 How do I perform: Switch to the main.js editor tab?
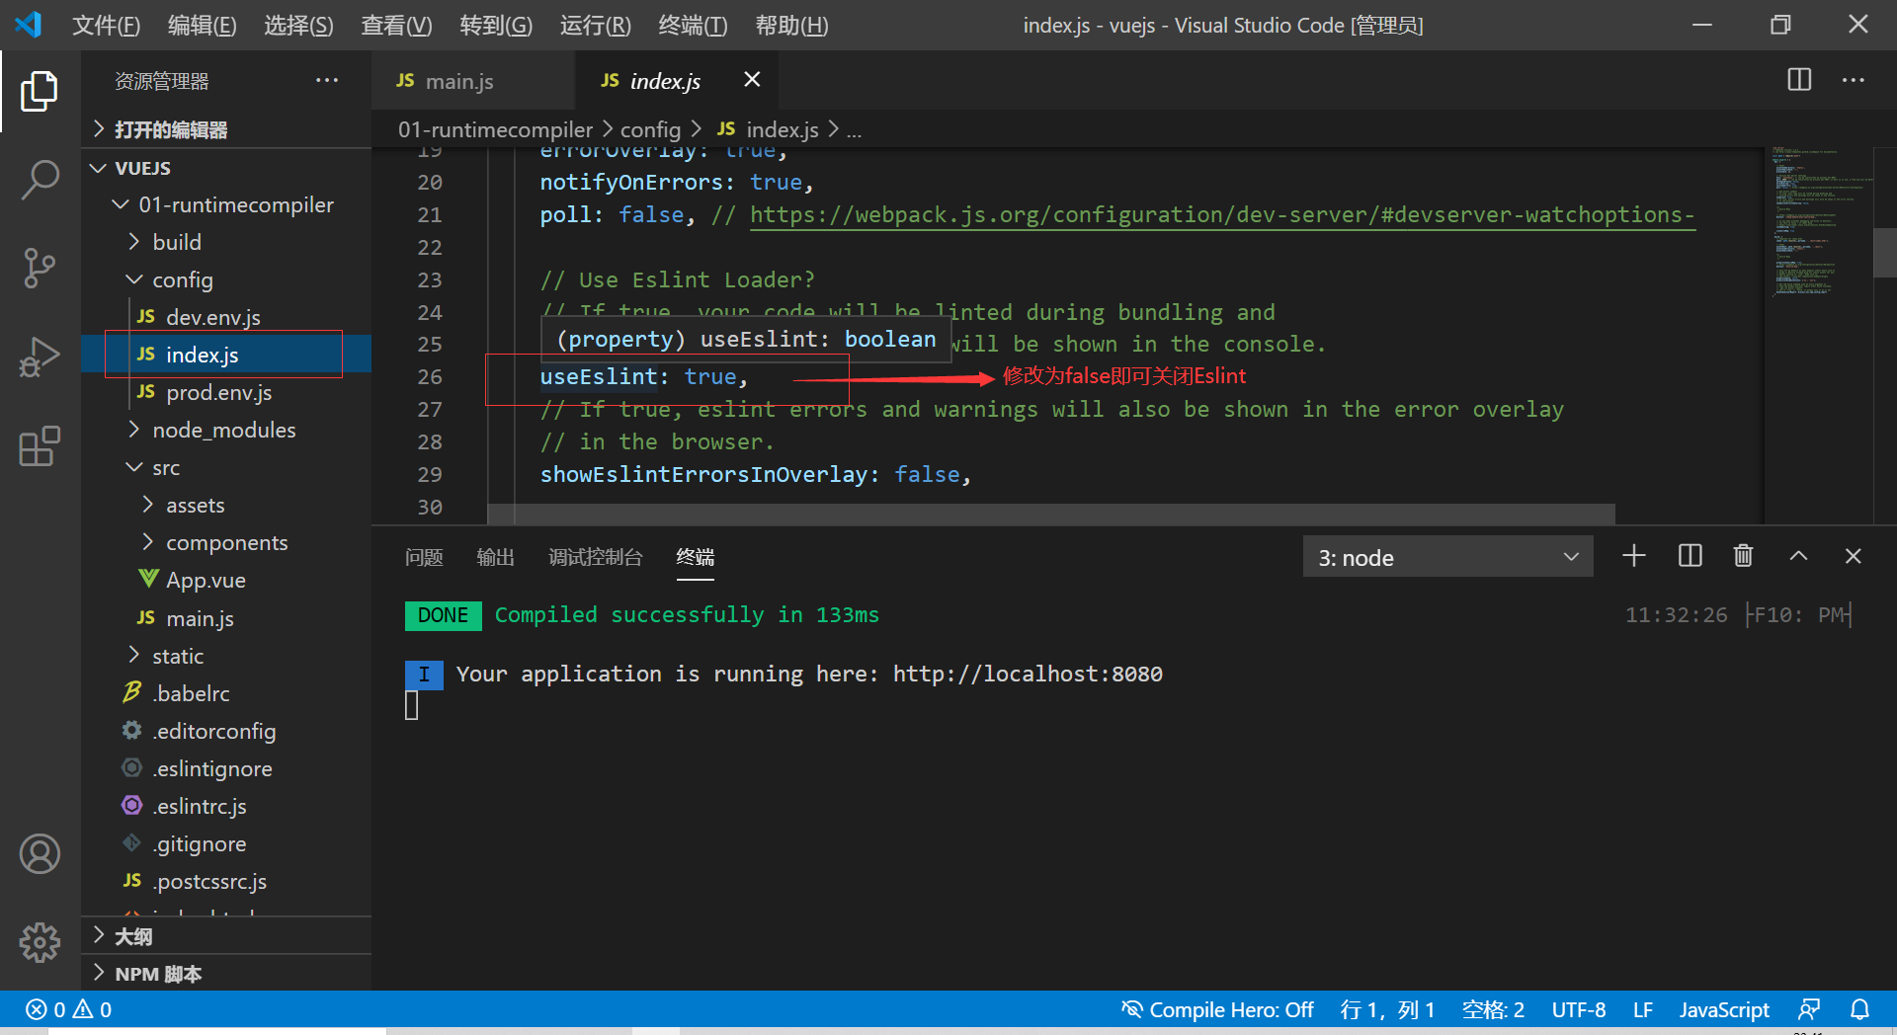click(459, 81)
